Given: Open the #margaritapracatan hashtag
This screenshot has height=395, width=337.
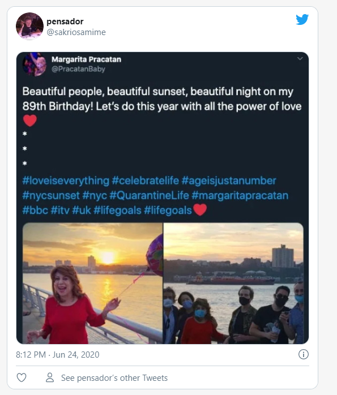Looking at the screenshot, I should tap(240, 196).
